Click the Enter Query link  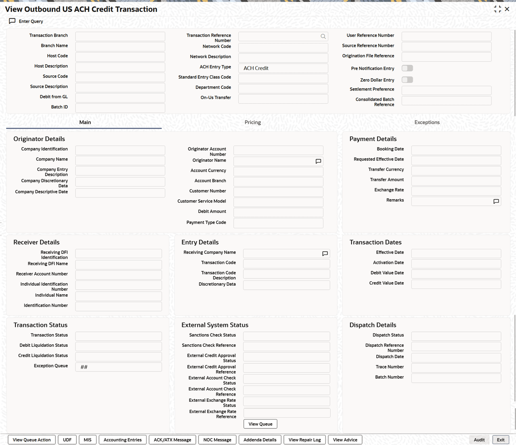[31, 21]
